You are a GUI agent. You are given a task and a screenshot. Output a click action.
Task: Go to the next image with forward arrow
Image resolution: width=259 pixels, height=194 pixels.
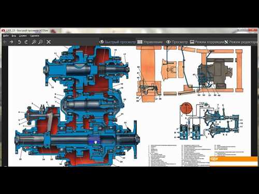click(11, 42)
